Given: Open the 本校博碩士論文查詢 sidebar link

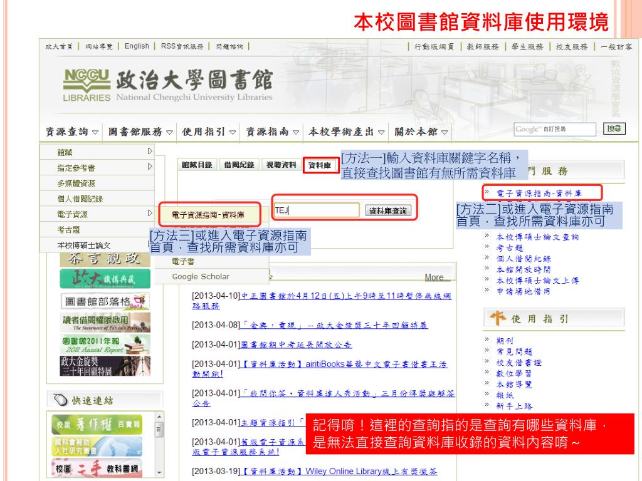Looking at the screenshot, I should (x=537, y=237).
